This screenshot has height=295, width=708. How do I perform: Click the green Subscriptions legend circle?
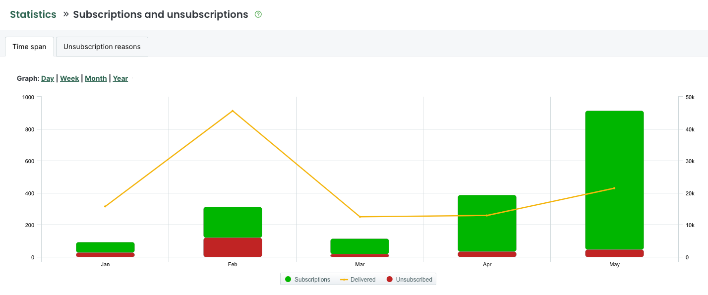pyautogui.click(x=288, y=280)
